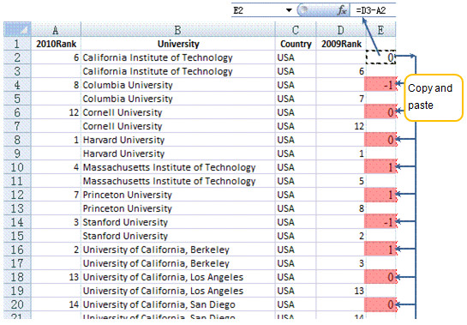Image resolution: width=467 pixels, height=325 pixels.
Task: Click the Select All corner button
Action: coord(17,29)
